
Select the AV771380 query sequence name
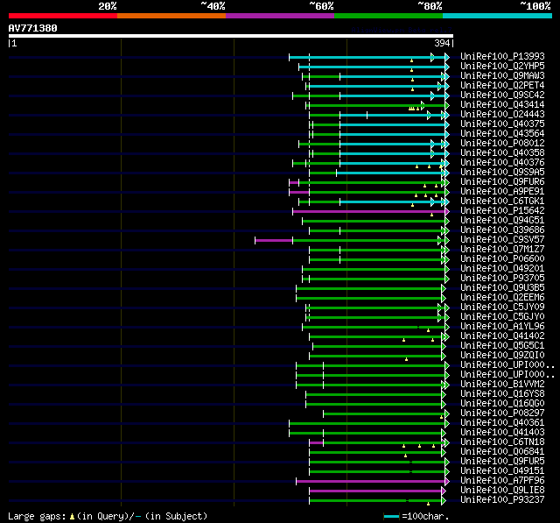point(33,28)
